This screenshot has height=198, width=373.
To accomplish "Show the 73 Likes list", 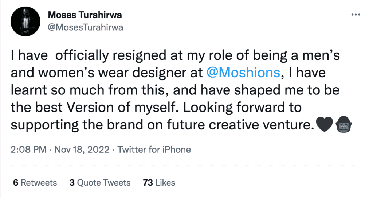I will [159, 183].
